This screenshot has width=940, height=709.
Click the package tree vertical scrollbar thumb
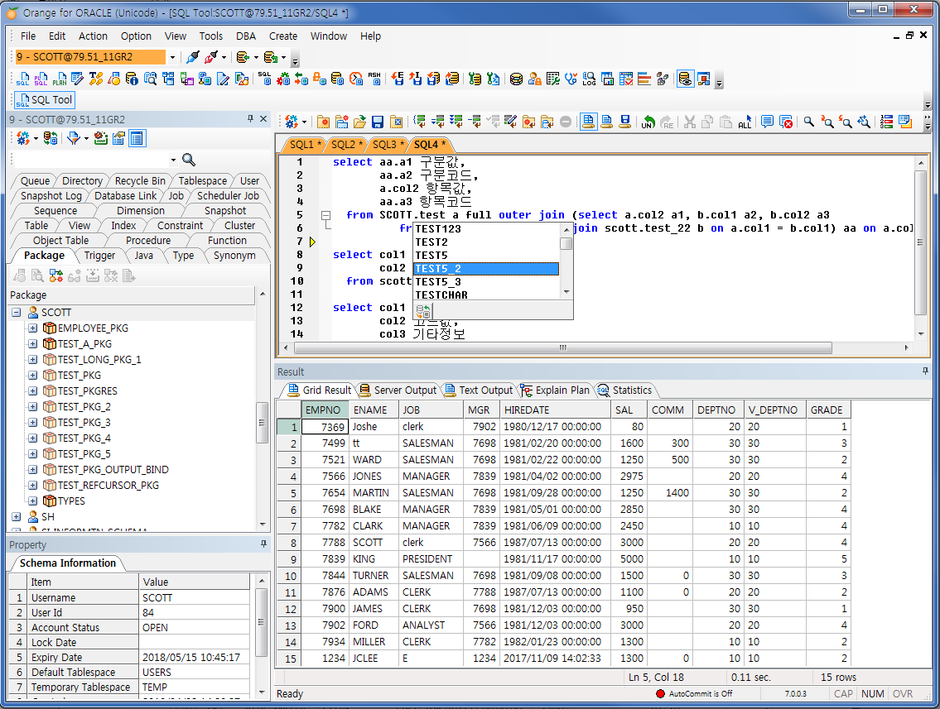(x=262, y=422)
